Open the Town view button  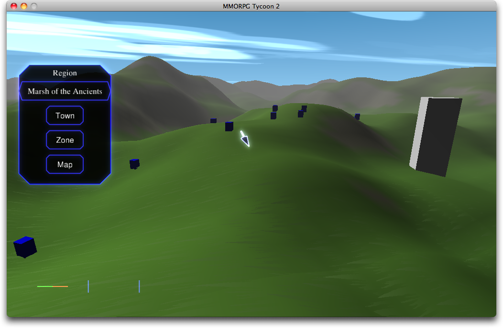[65, 116]
